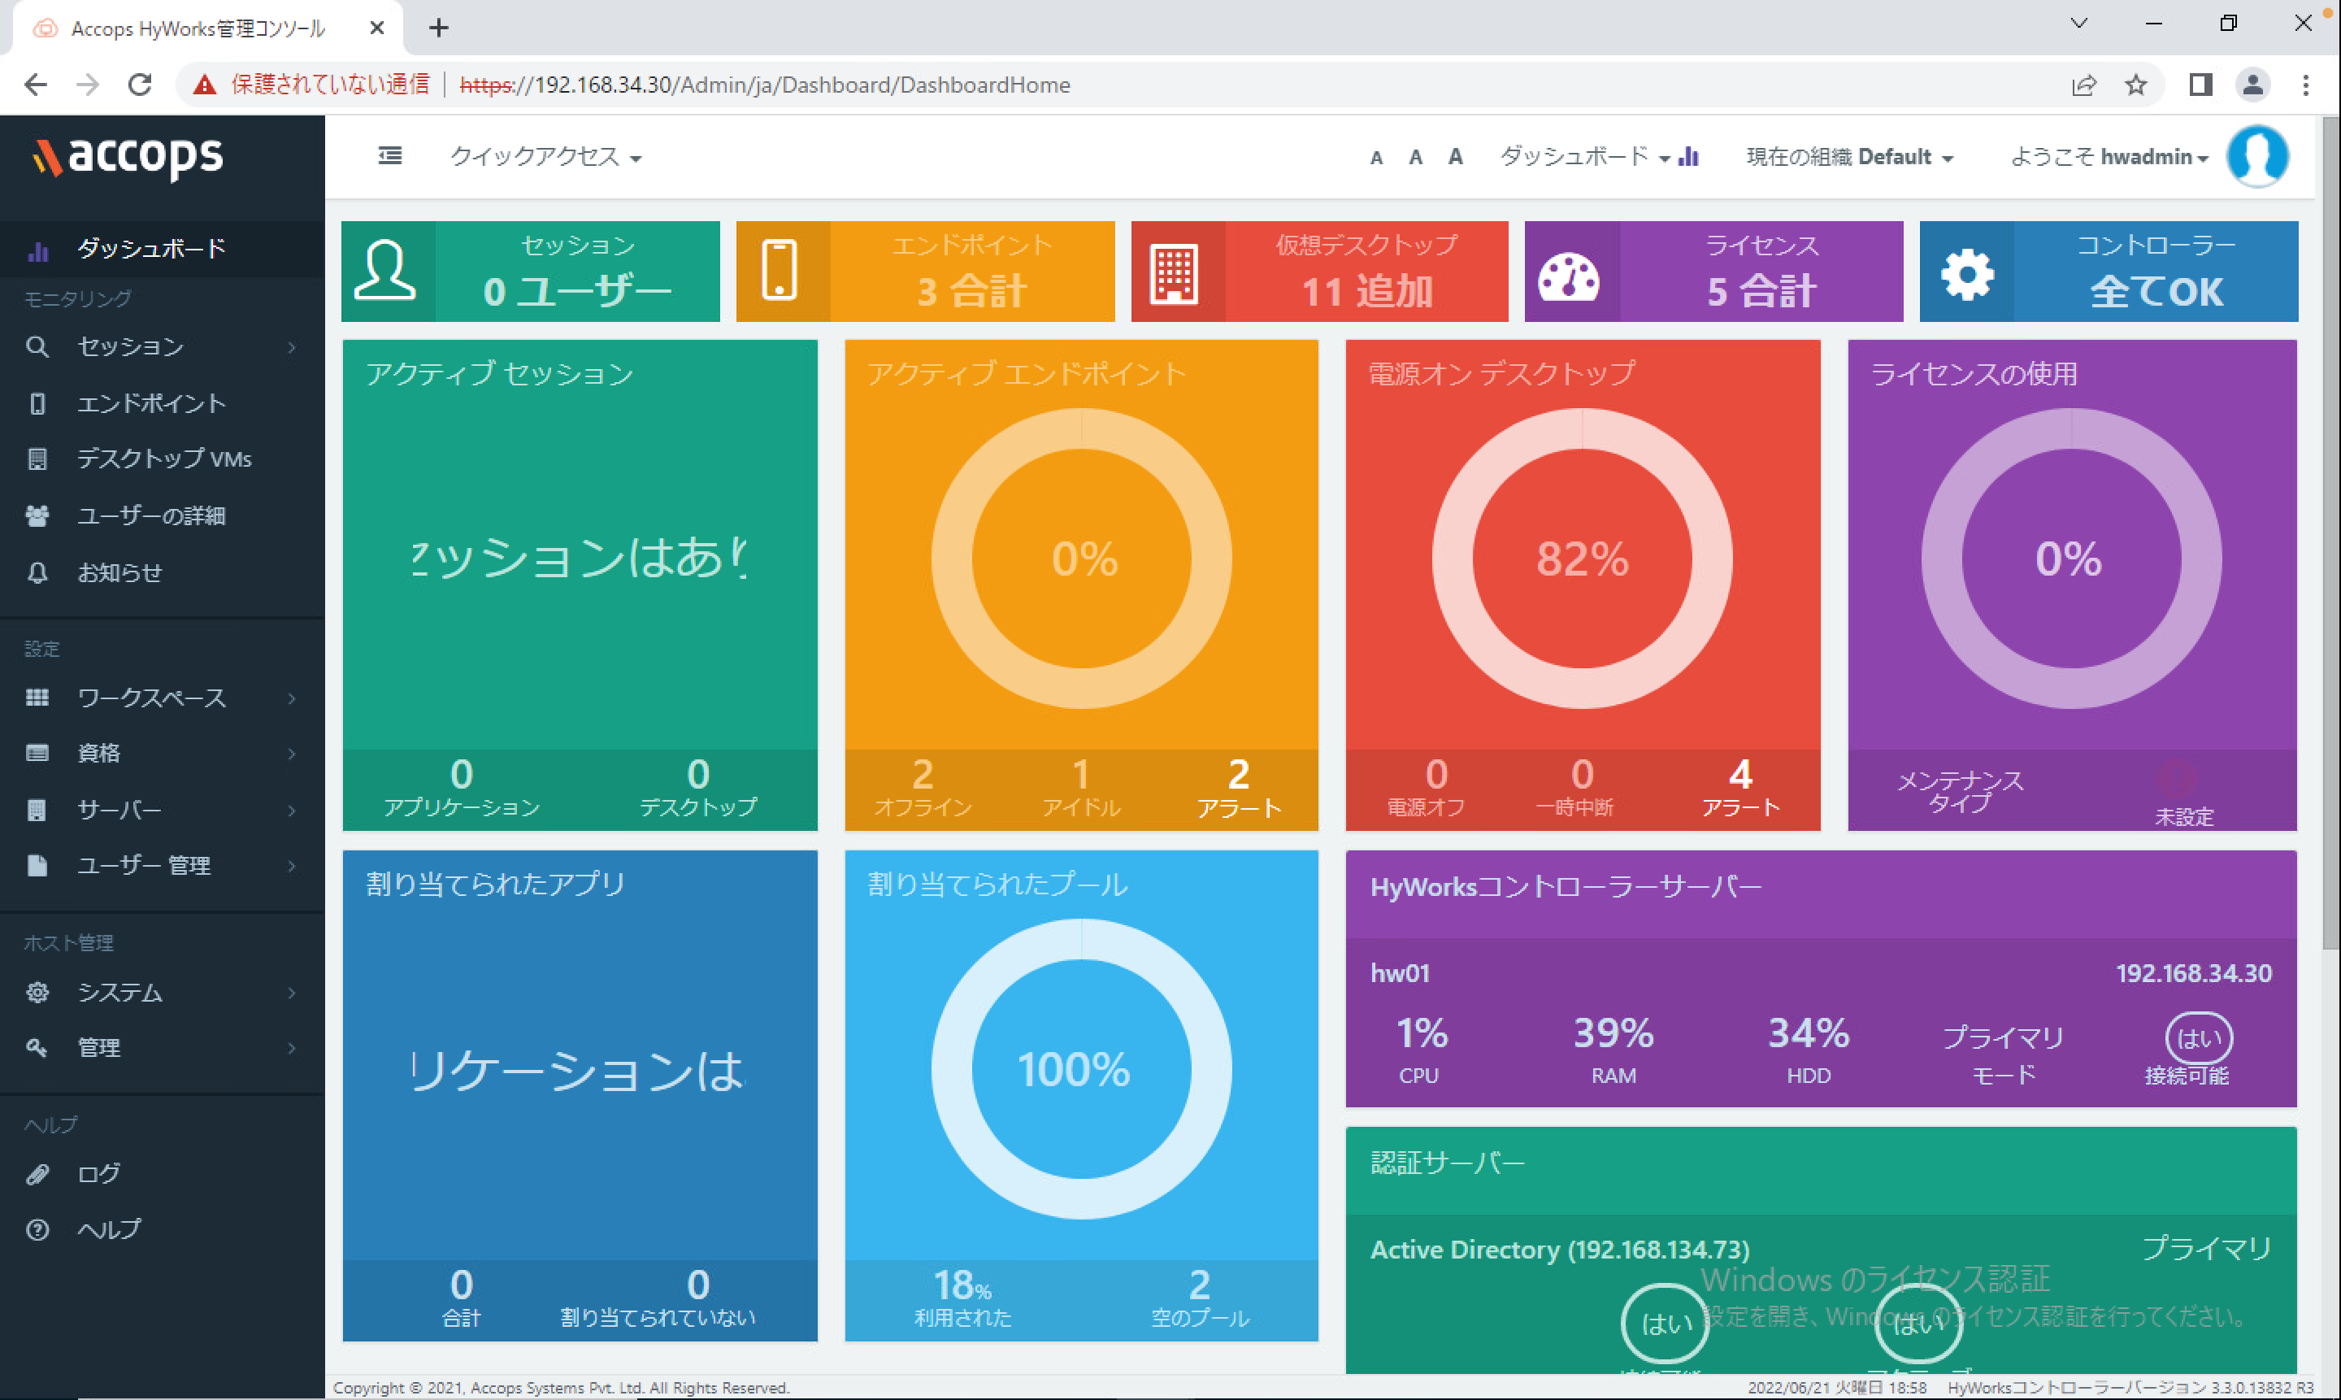The image size is (2341, 1400).
Task: Select the smallest font size A
Action: [1376, 158]
